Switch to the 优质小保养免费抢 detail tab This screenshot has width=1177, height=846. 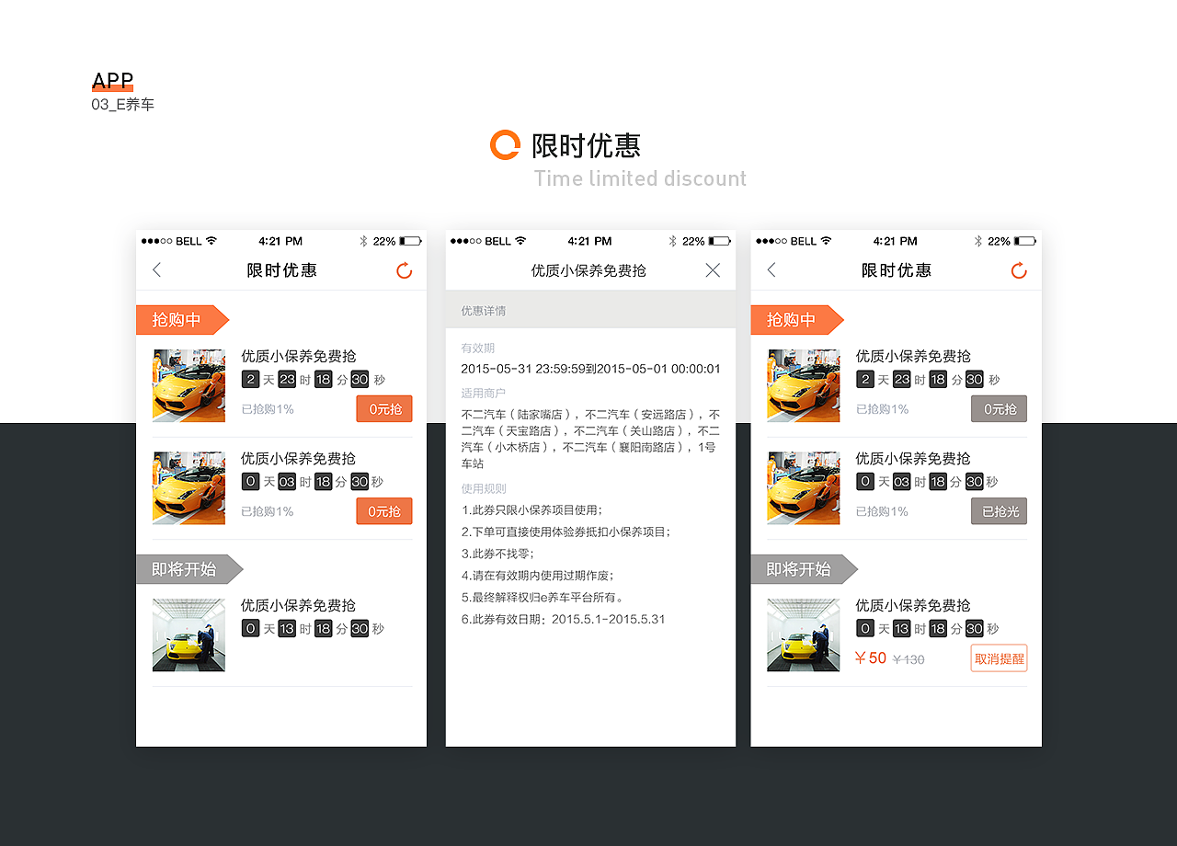[588, 269]
